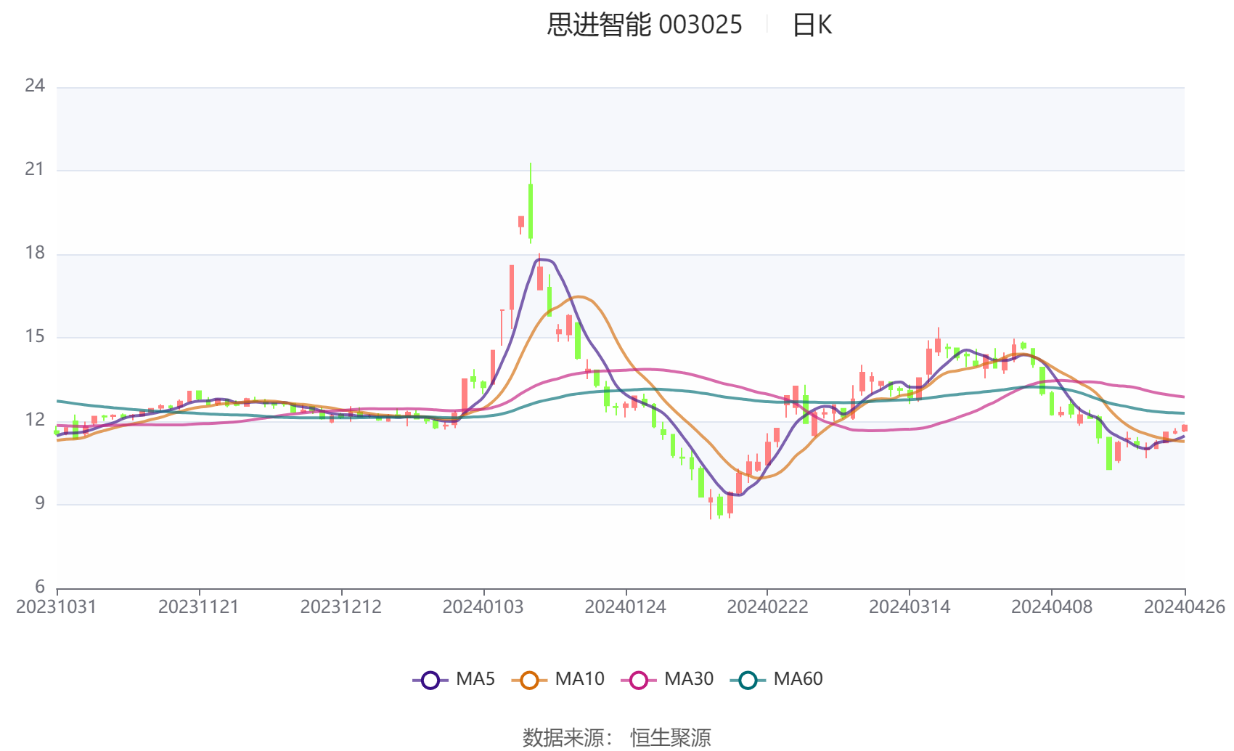Click the y-axis value 15

(35, 336)
